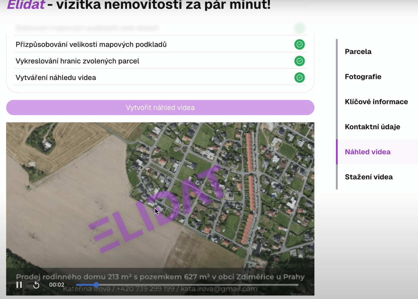Pause the video with the pause icon
The image size is (418, 299).
[x=19, y=285]
